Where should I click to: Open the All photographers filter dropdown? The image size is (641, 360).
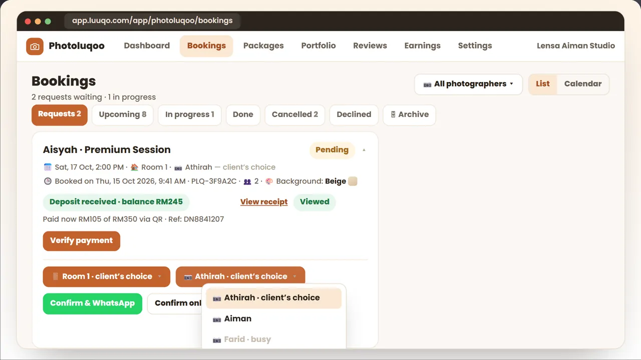(468, 84)
